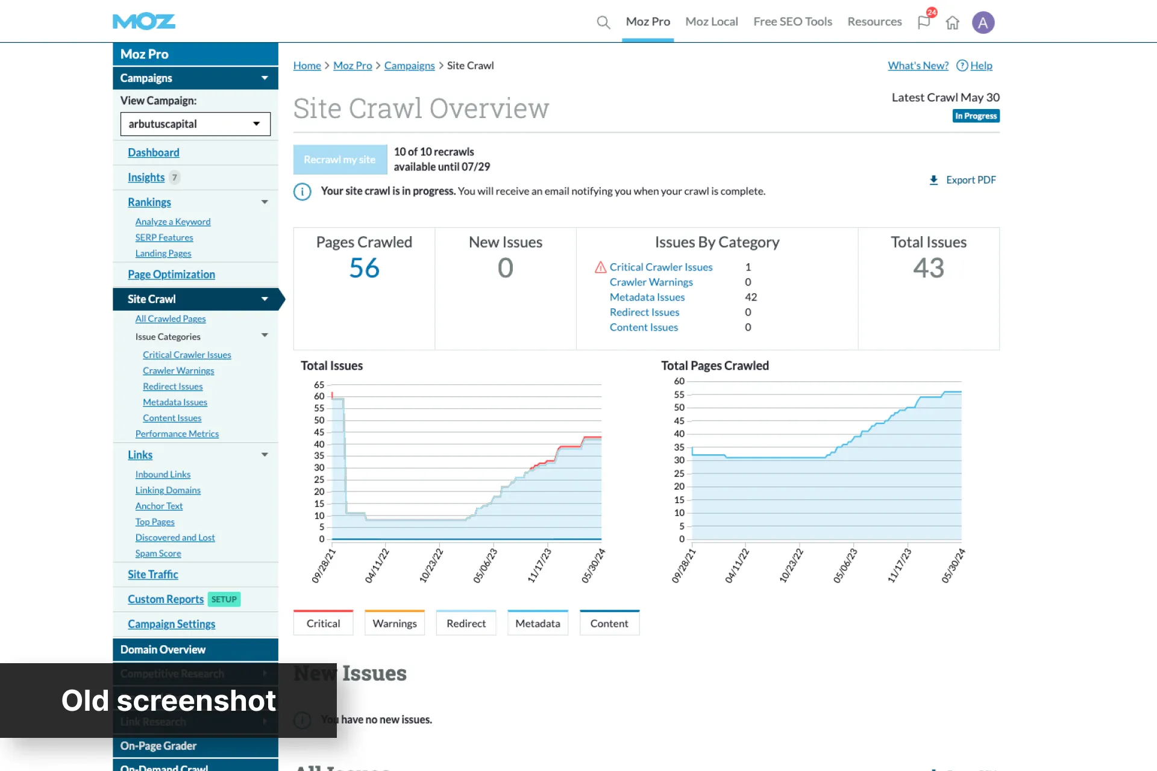Open Custom Reports link
This screenshot has width=1157, height=771.
coord(166,599)
